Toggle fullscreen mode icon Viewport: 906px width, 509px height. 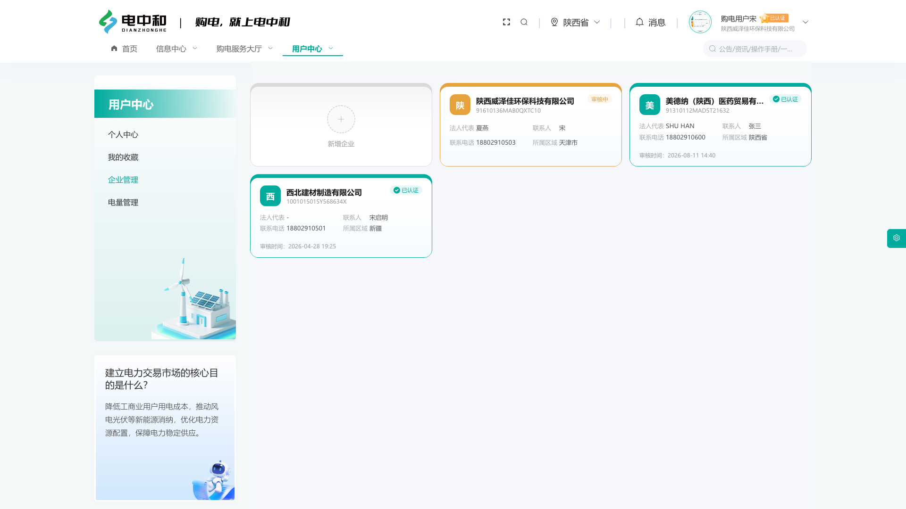[x=506, y=22]
